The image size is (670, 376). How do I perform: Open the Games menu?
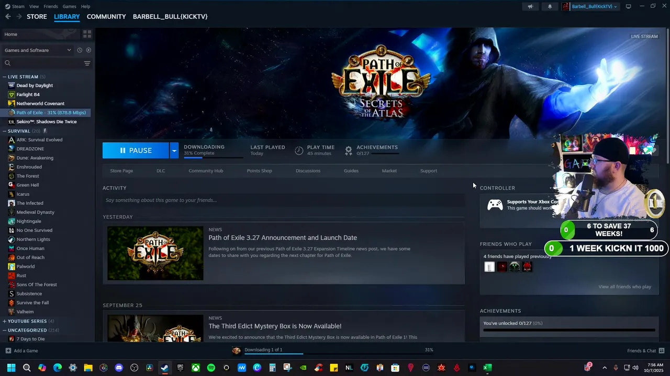[x=69, y=6]
